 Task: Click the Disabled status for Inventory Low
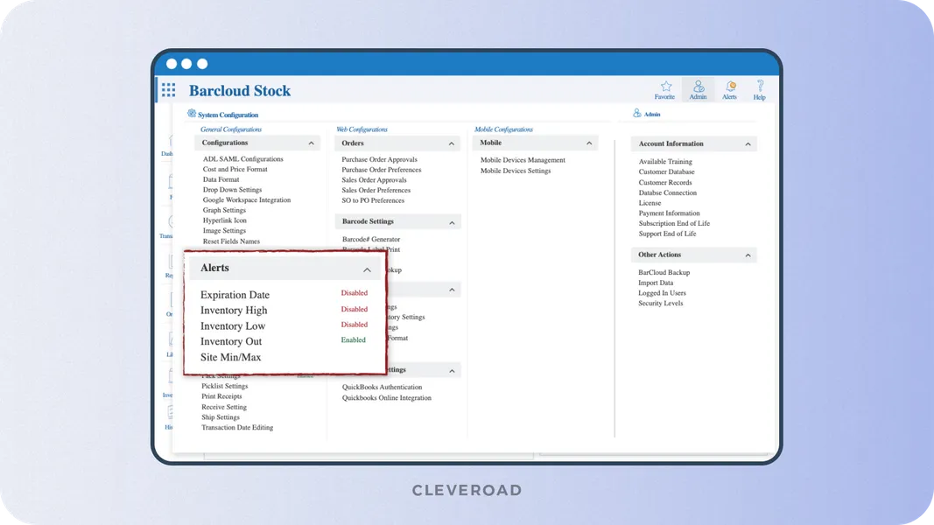355,325
